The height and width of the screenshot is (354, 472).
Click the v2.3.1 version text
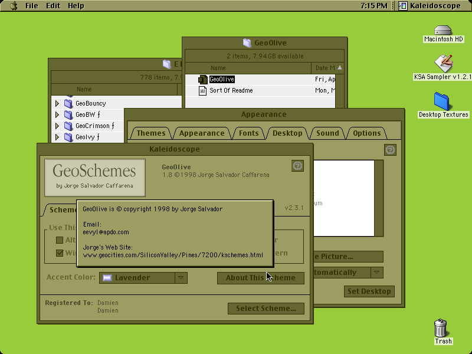pos(294,208)
